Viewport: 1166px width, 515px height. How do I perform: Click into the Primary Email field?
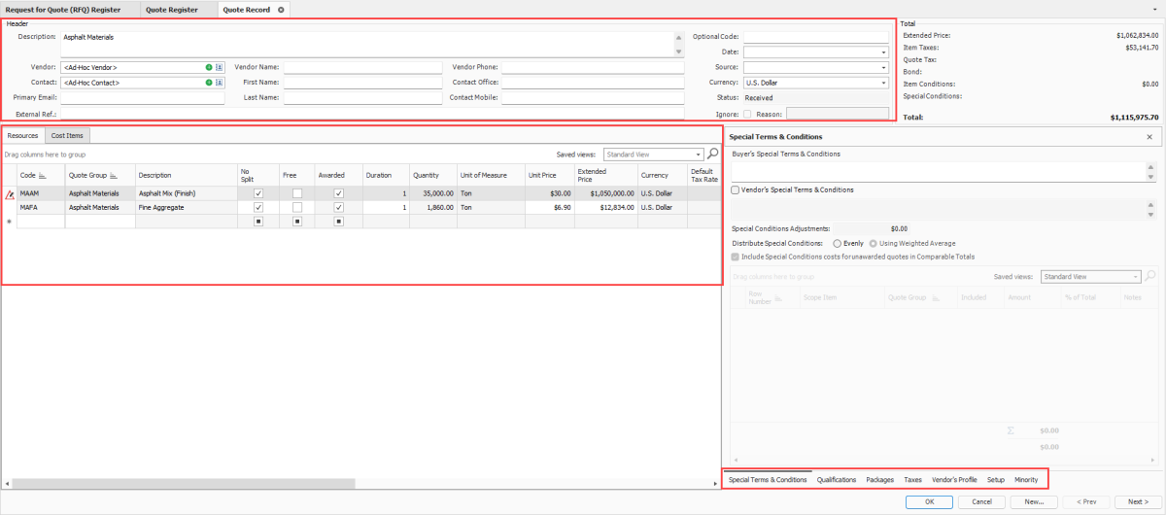click(142, 98)
